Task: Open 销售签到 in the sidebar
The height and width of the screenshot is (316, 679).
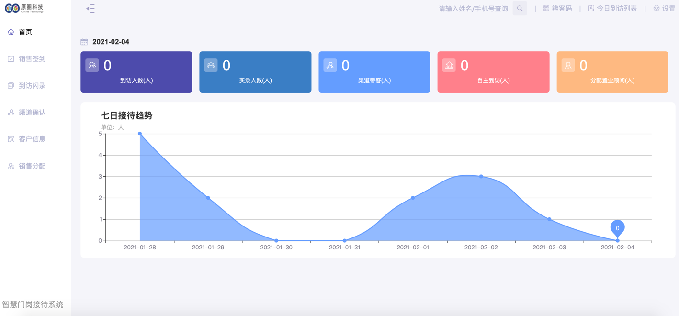Action: pyautogui.click(x=32, y=59)
